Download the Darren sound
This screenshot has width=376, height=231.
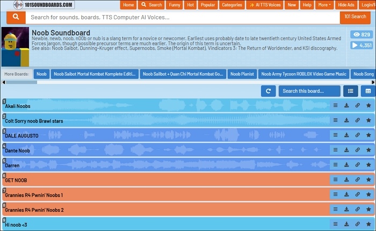[x=346, y=165]
